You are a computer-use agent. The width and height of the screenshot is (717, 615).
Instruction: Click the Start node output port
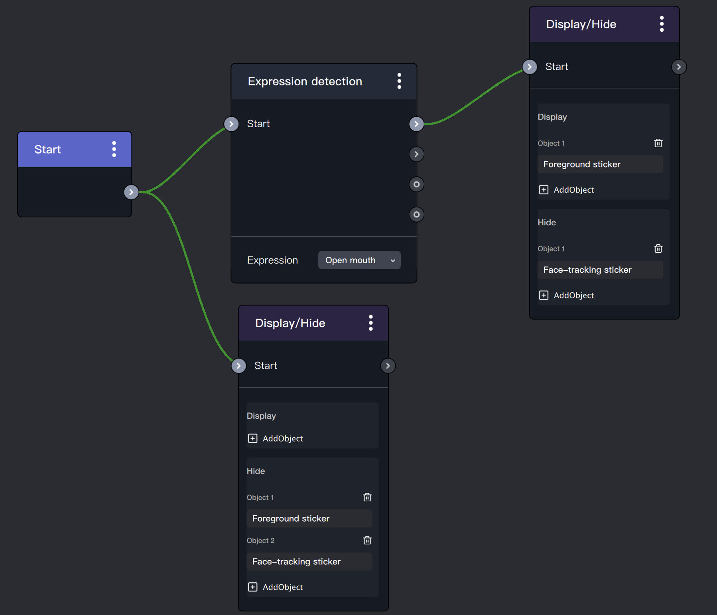pyautogui.click(x=131, y=192)
